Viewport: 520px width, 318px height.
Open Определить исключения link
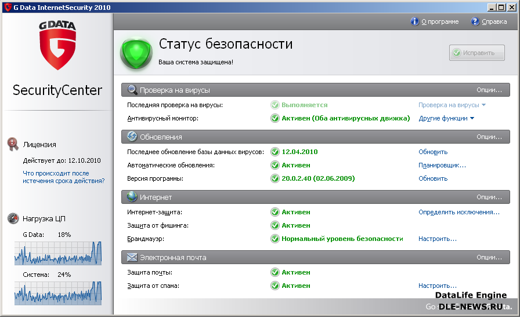click(459, 212)
